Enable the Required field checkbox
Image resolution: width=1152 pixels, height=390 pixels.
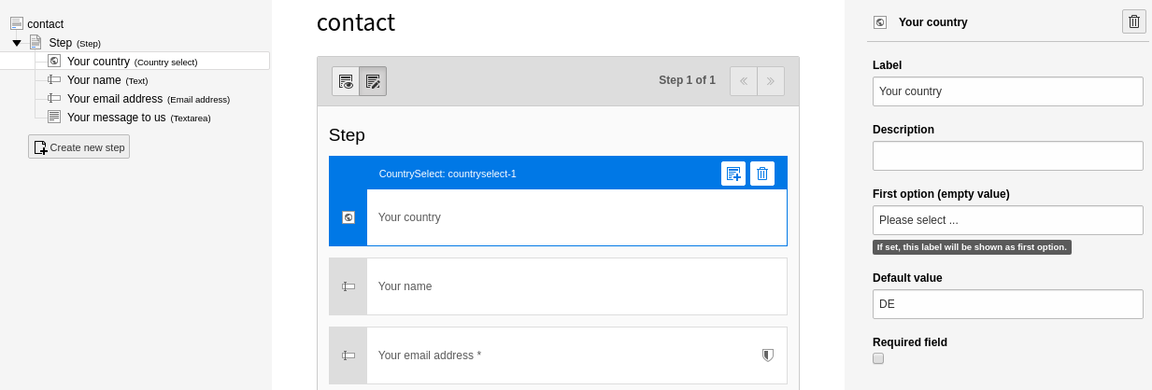click(x=878, y=358)
